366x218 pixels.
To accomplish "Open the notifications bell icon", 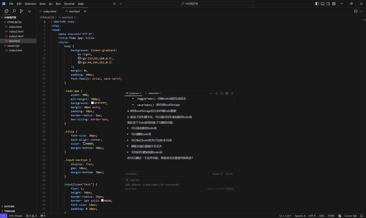I will 361,216.
